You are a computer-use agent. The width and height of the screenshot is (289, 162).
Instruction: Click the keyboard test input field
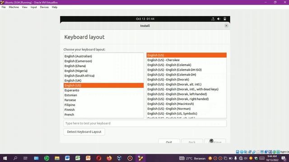[x=145, y=123]
